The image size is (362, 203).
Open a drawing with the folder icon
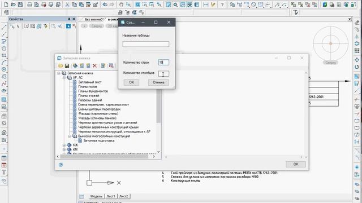point(13,5)
